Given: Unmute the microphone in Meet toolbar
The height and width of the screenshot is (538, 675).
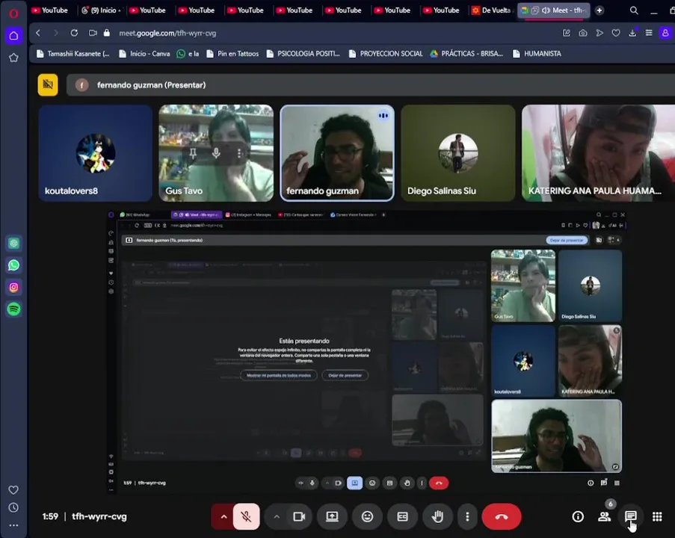Looking at the screenshot, I should point(246,516).
